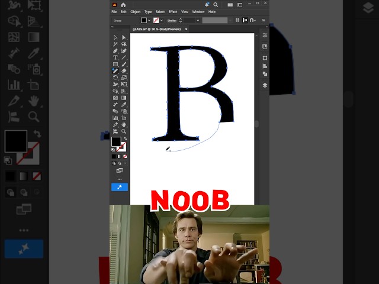Choose the Line Segment tool
379x284 pixels.
pos(124,57)
